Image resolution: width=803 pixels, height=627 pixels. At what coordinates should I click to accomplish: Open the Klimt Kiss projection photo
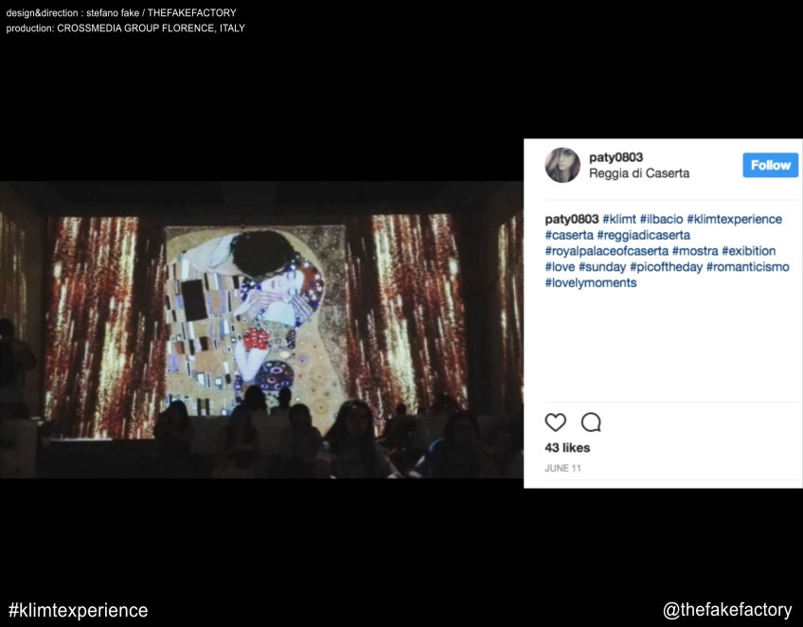261,330
